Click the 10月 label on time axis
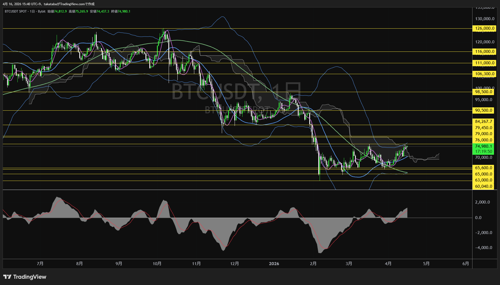 [x=157, y=264]
